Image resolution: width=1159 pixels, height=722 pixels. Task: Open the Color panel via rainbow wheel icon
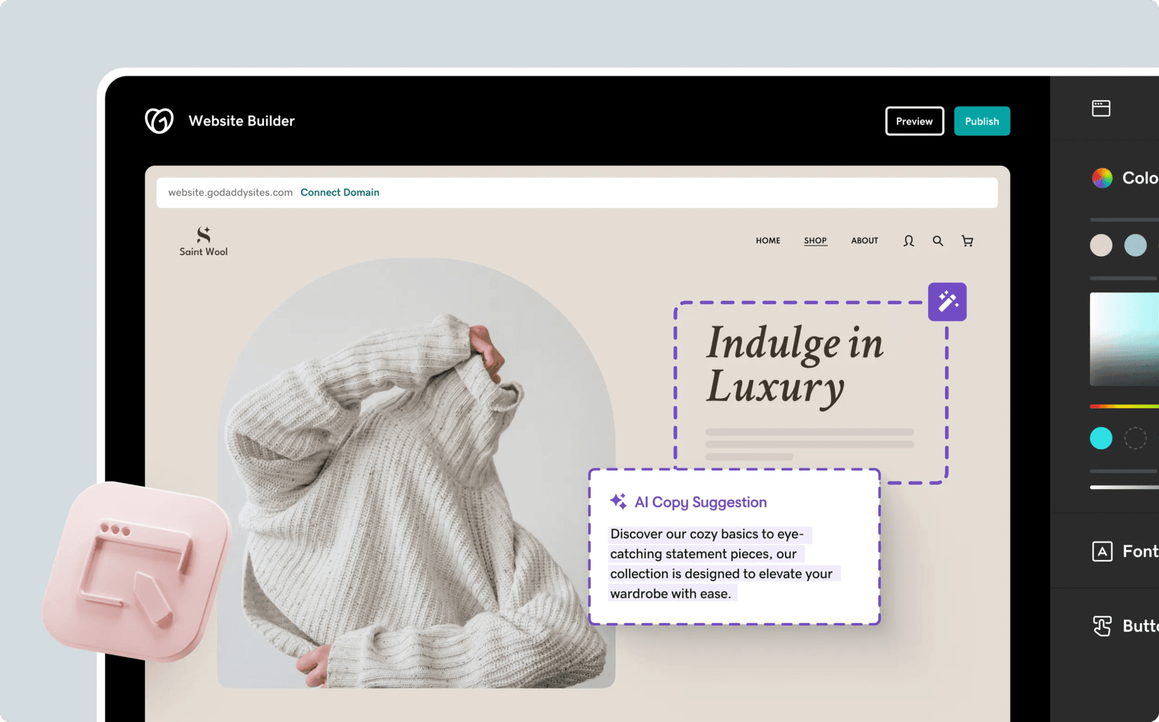pos(1102,177)
